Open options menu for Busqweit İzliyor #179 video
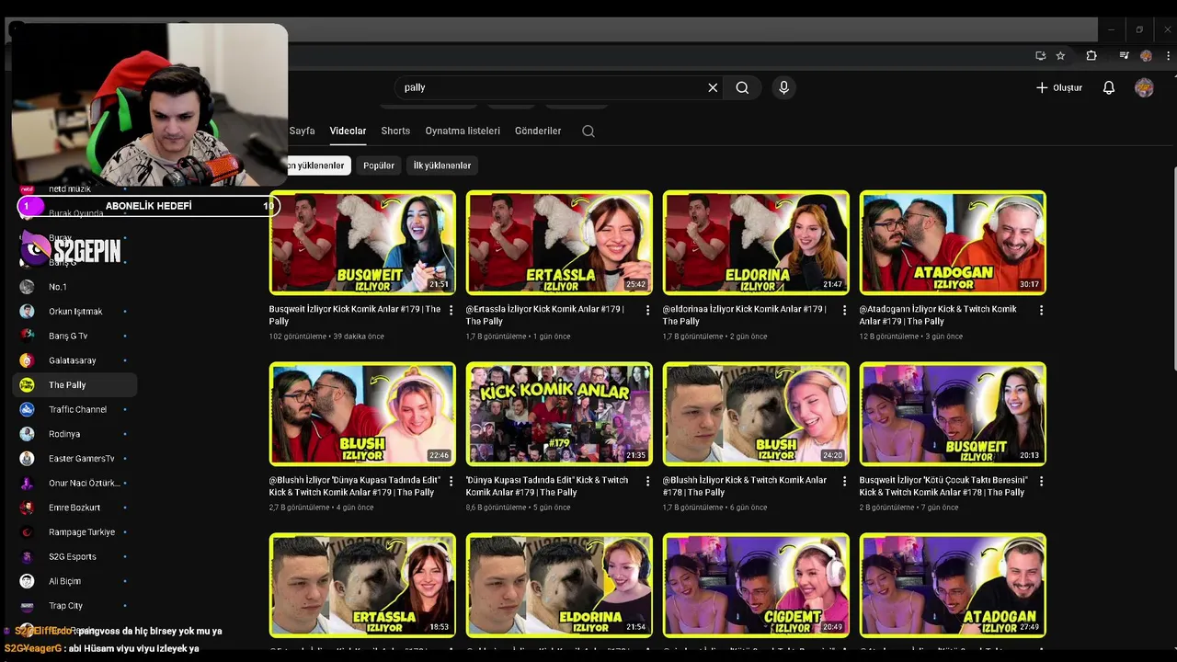The image size is (1177, 662). (x=451, y=311)
